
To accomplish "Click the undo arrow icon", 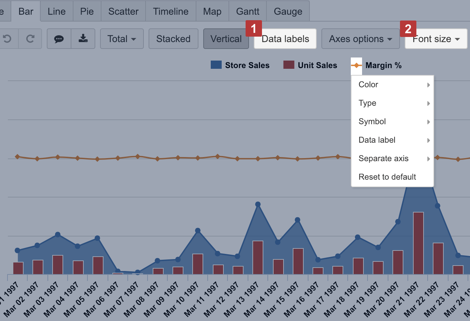I will tap(7, 39).
